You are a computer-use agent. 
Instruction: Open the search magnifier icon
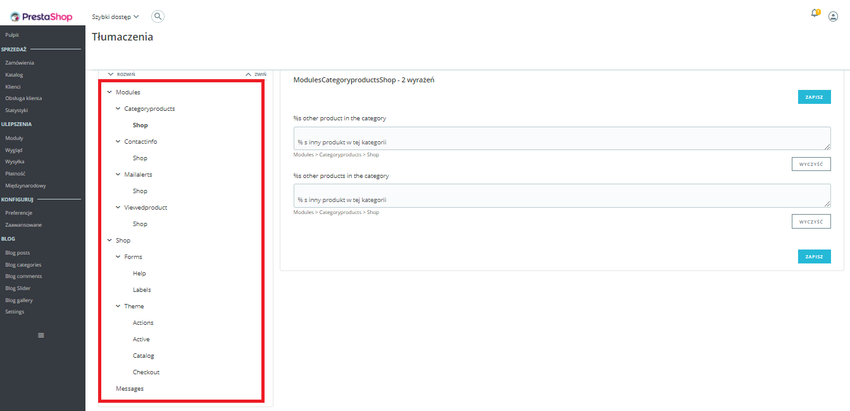point(158,16)
